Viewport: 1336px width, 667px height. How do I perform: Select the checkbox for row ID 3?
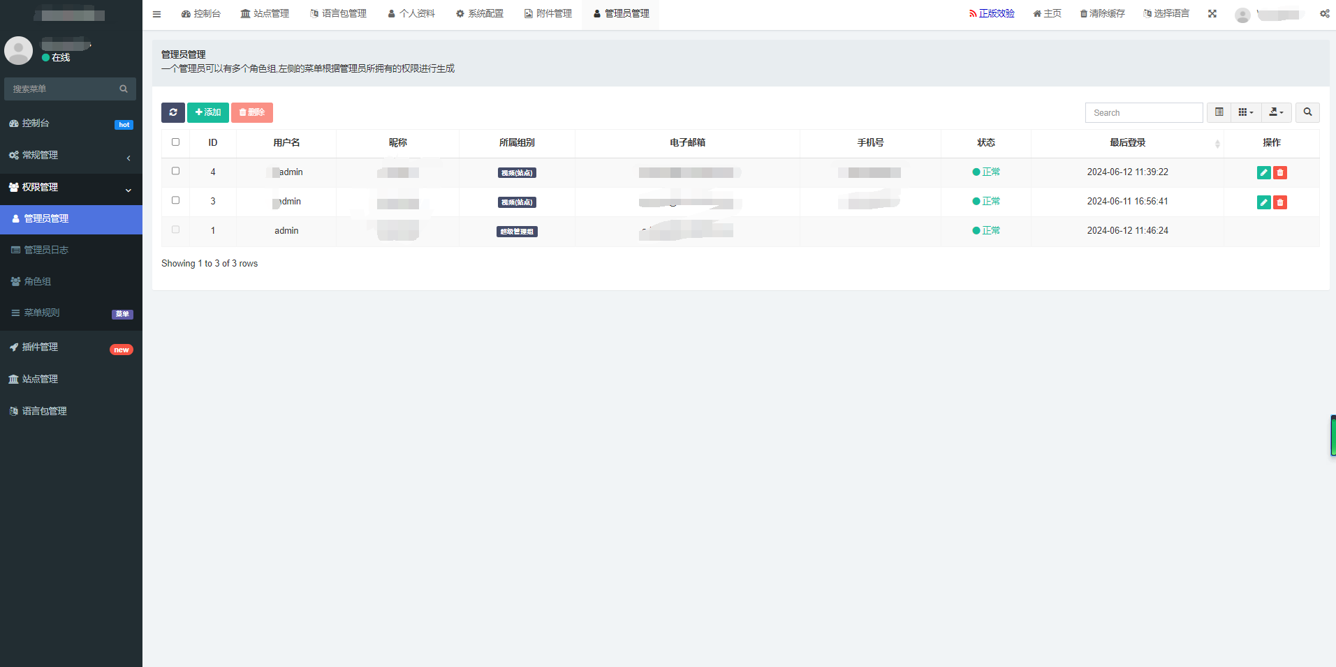click(x=175, y=200)
